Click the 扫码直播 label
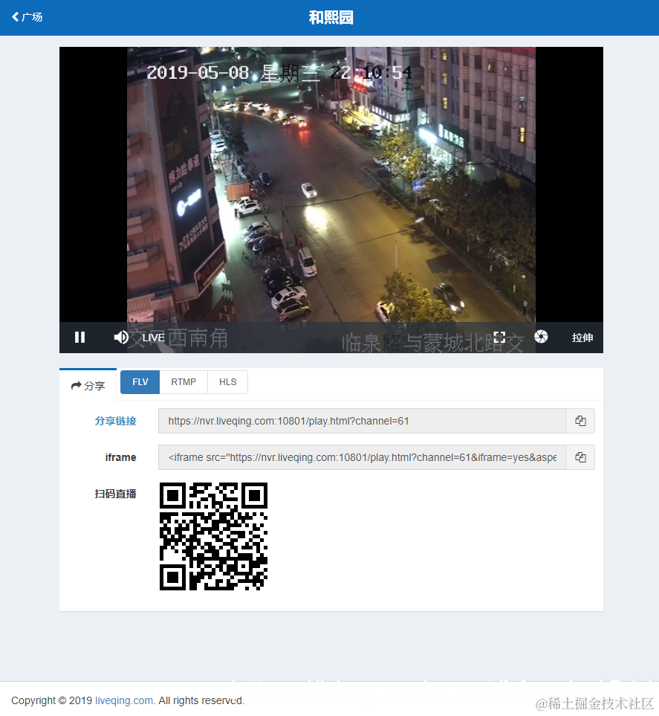The height and width of the screenshot is (716, 659). [x=115, y=494]
